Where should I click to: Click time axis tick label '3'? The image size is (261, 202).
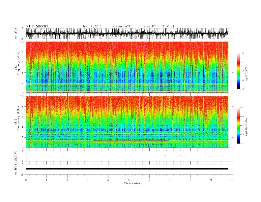point(88,180)
